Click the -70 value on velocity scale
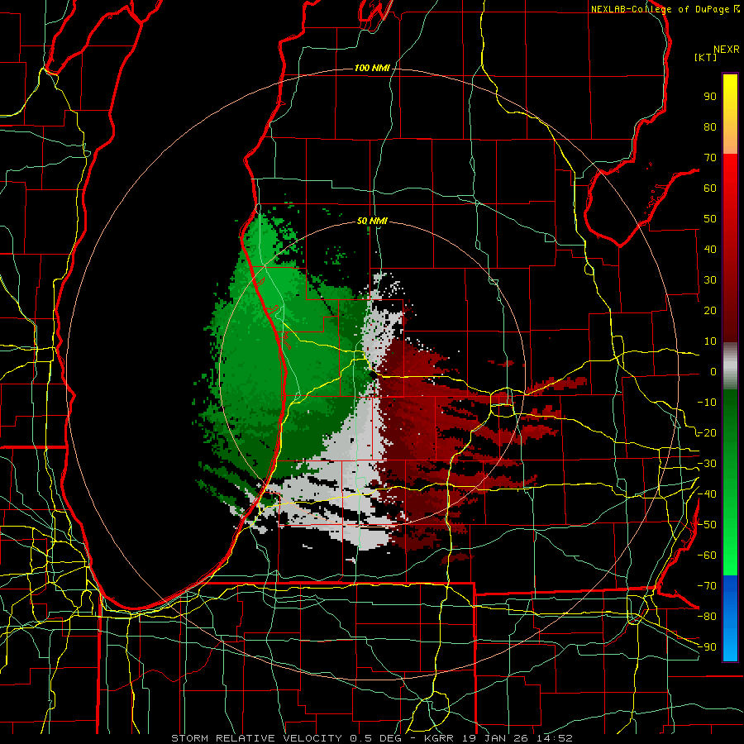 [707, 586]
